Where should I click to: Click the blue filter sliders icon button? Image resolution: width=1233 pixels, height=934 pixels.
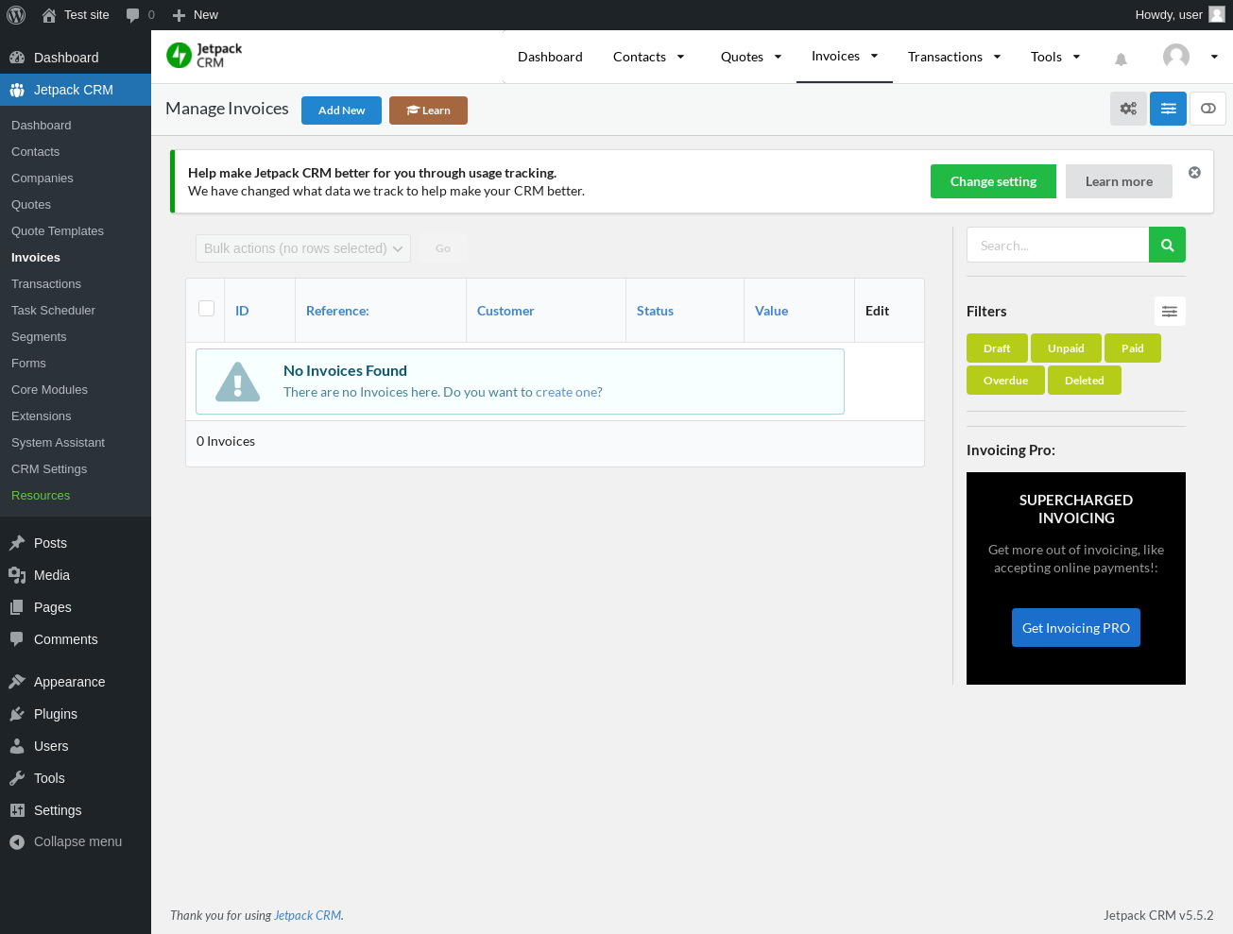(1169, 109)
